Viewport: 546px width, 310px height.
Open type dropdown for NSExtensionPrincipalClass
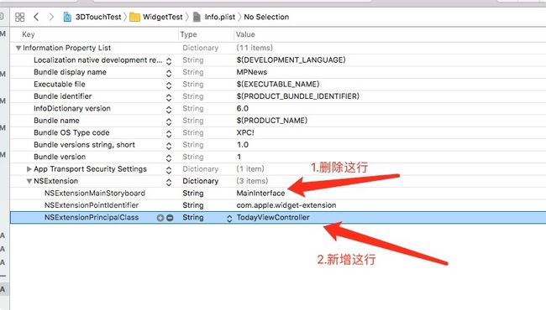(x=229, y=219)
